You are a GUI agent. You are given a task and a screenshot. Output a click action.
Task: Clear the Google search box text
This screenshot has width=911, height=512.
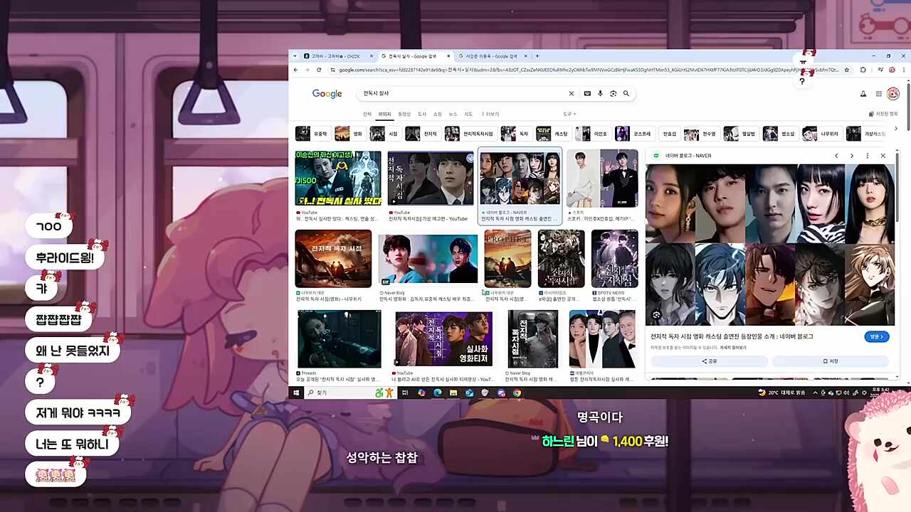click(571, 93)
